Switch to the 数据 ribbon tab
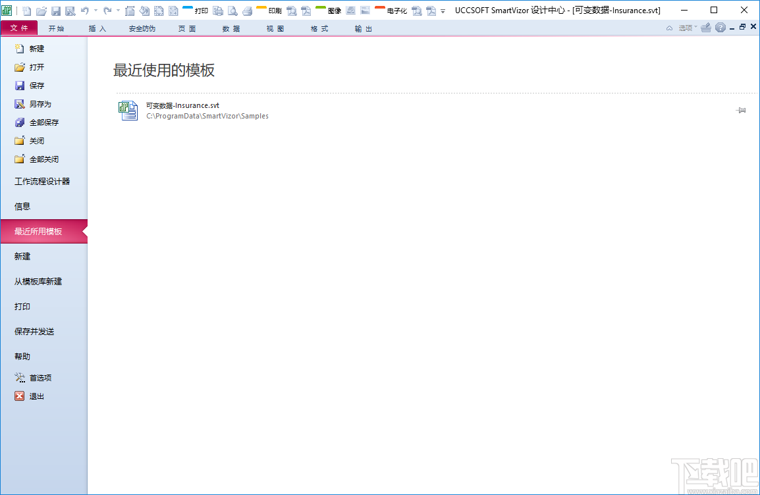 (231, 28)
